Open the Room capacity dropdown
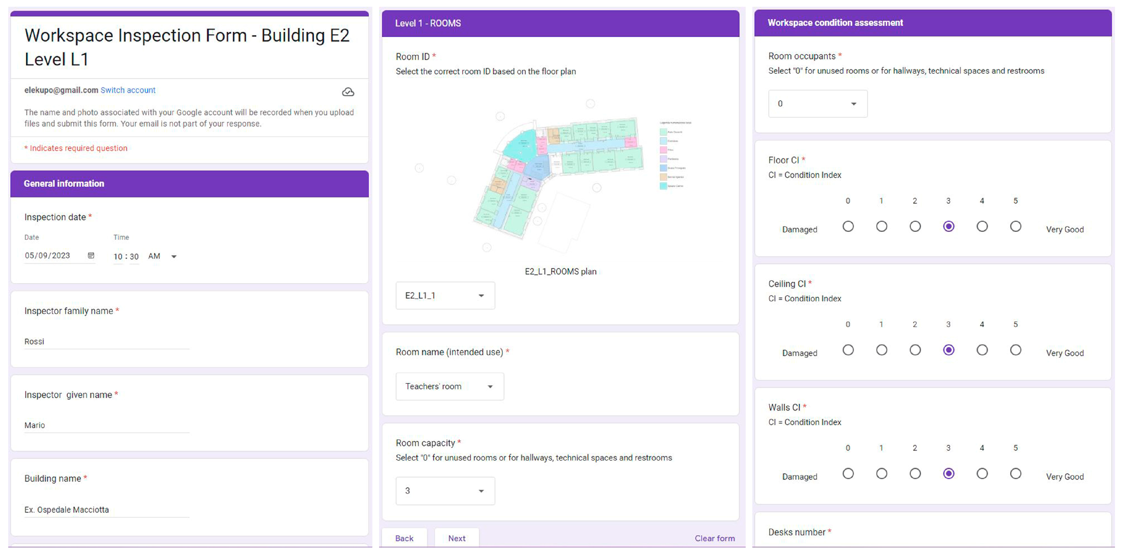 click(445, 491)
